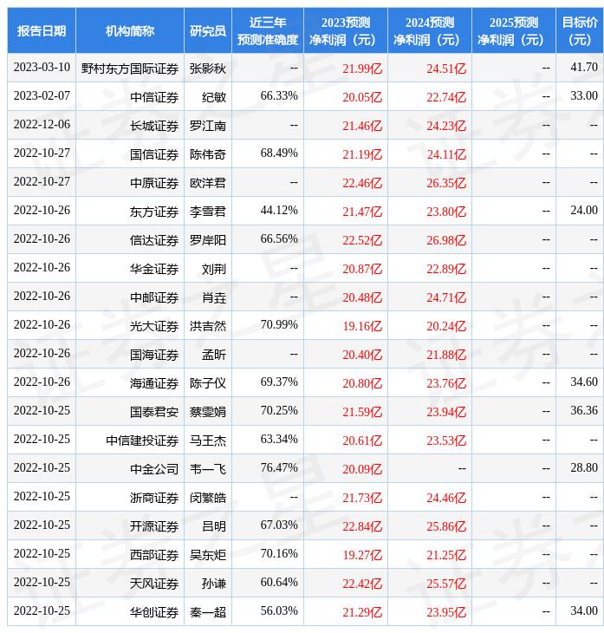This screenshot has height=633, width=604.
Task: Click researcher name 闵繁皓
Action: [x=208, y=499]
